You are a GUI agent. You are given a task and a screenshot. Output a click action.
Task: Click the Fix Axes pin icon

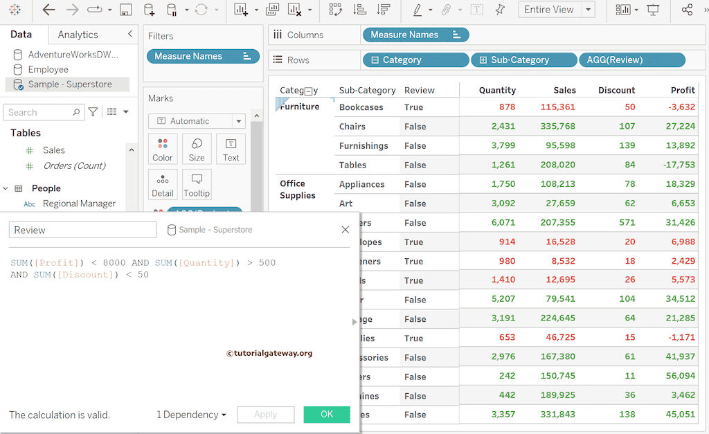click(500, 10)
